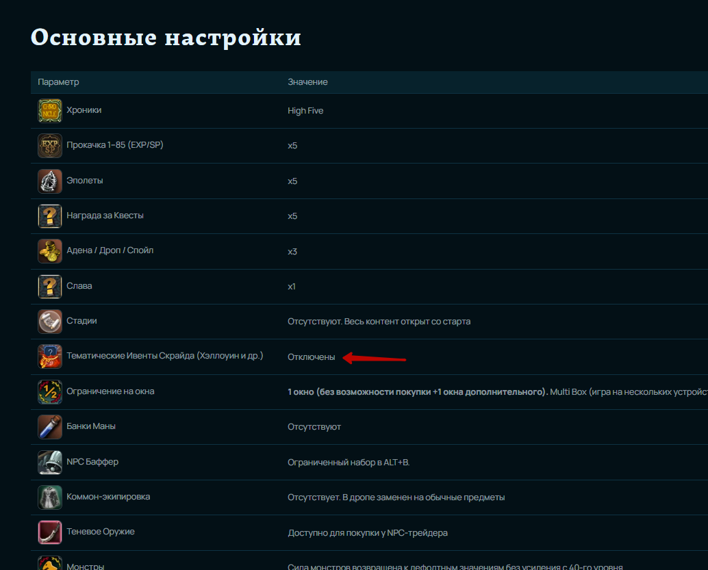Click the High Five value

point(305,111)
